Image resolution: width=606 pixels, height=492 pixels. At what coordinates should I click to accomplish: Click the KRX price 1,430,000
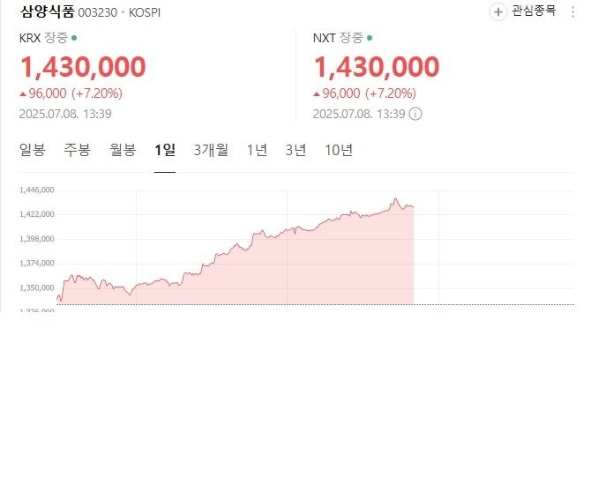[x=83, y=67]
